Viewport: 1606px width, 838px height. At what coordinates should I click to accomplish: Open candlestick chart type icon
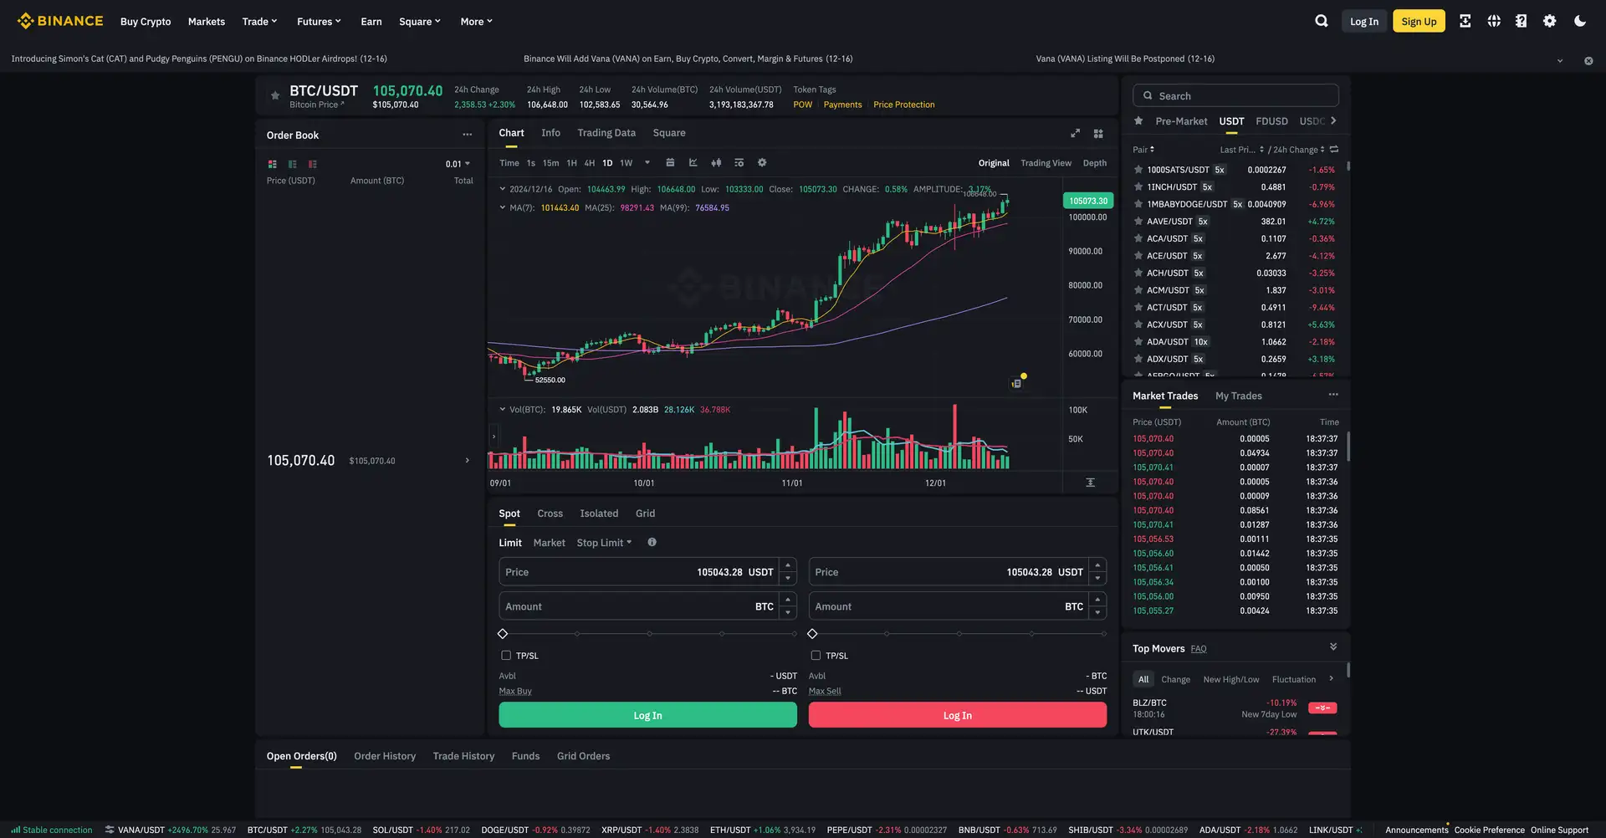click(x=716, y=163)
